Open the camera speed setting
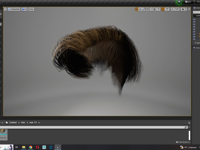 click(184, 9)
